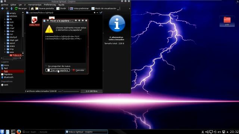Open KDE application launcher menu
The image size is (239, 134).
(2, 131)
